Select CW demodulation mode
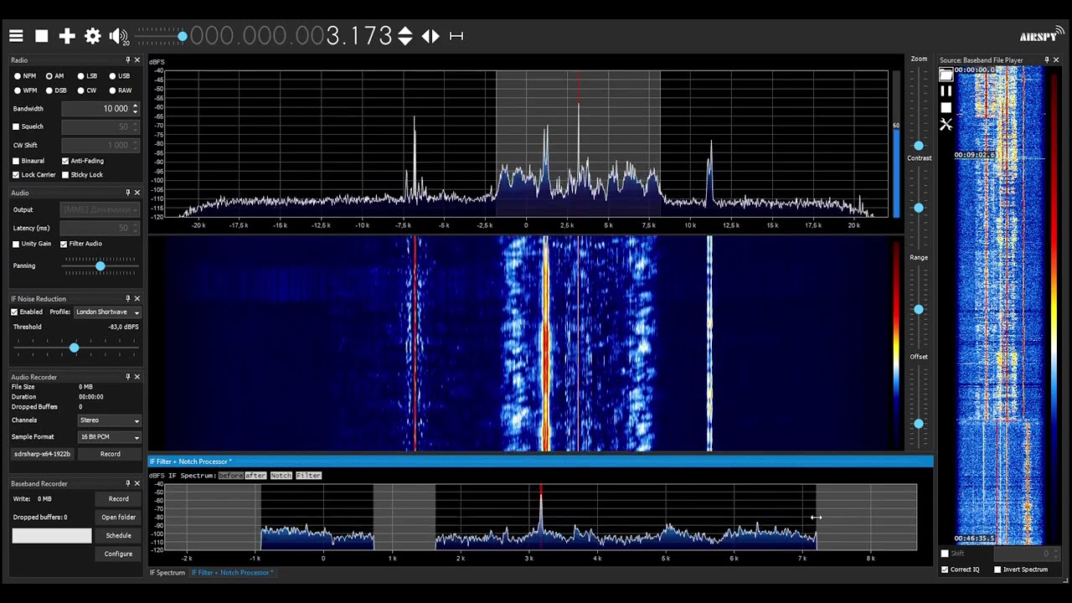 87,90
